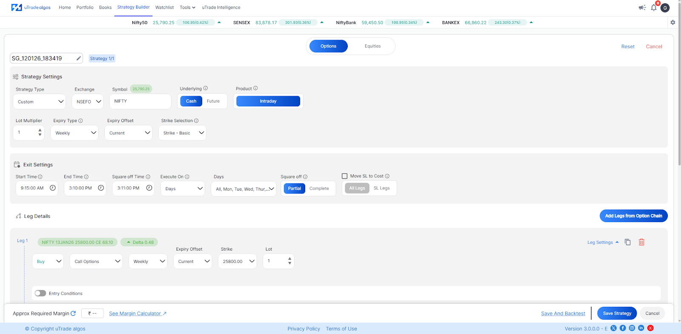681x334 pixels.
Task: Click Save And Backtest link
Action: coord(563,314)
